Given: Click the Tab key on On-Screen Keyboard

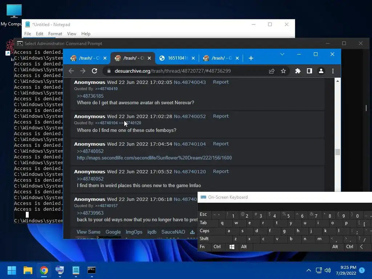Looking at the screenshot, I should point(203,223).
